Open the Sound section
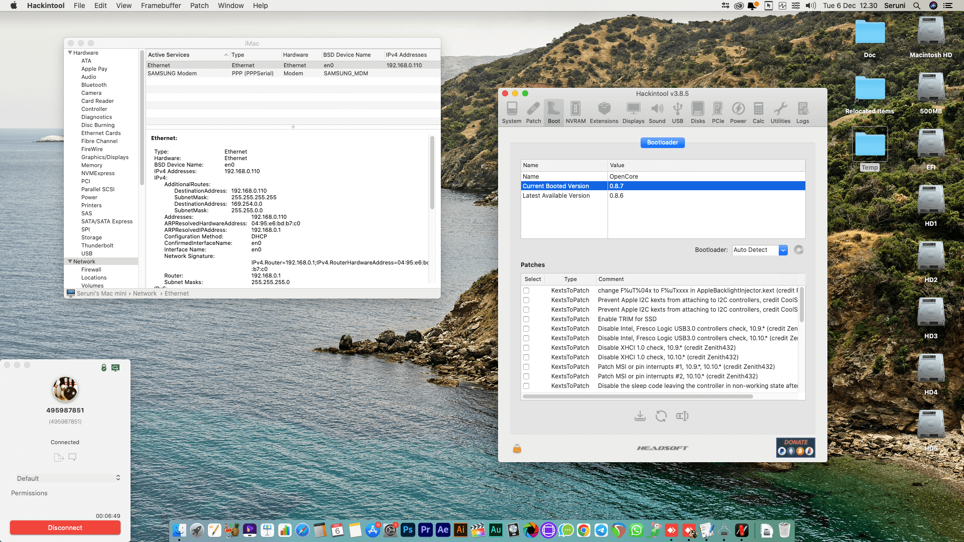 click(x=657, y=111)
